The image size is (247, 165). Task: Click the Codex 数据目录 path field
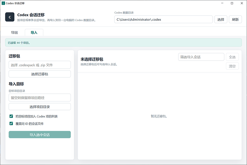[163, 20]
